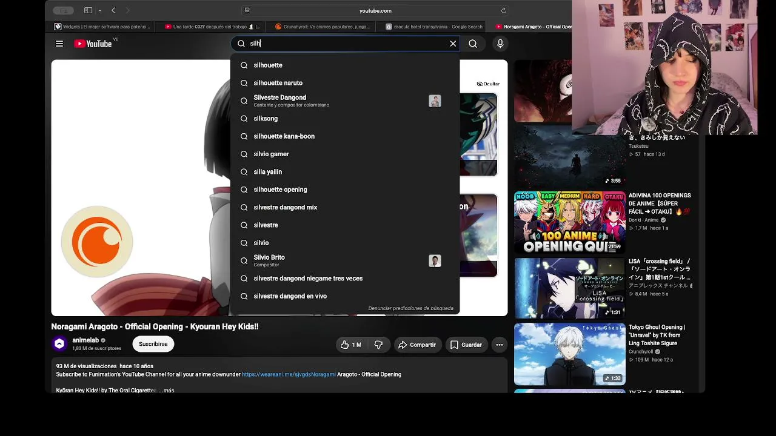776x436 pixels.
Task: Click Silvio Brito's profile photo thumbnail
Action: point(435,261)
